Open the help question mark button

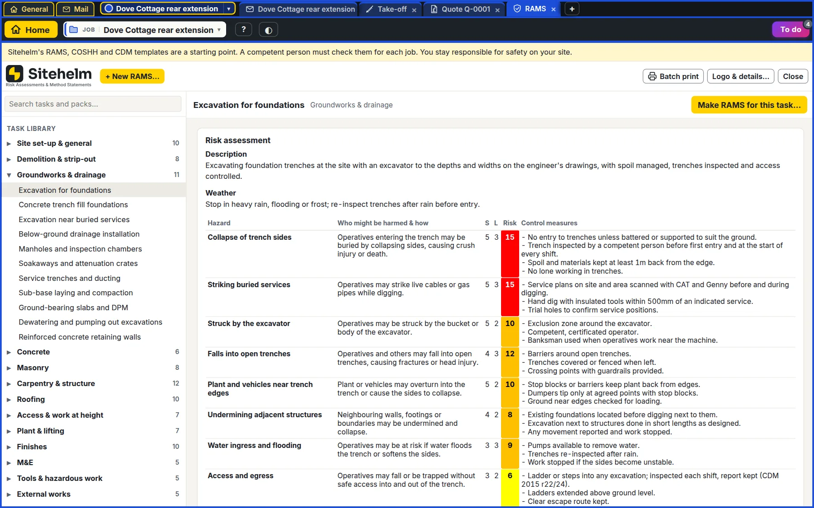(244, 30)
